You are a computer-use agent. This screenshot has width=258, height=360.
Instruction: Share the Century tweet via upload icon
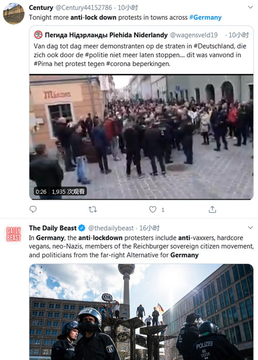pos(212,209)
